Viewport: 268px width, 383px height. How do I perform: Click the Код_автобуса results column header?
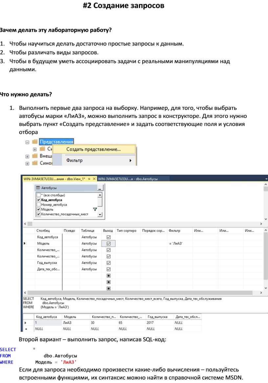pyautogui.click(x=48, y=317)
